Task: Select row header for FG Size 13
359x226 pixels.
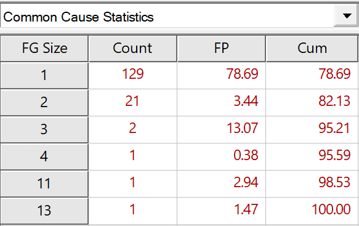Action: (44, 211)
